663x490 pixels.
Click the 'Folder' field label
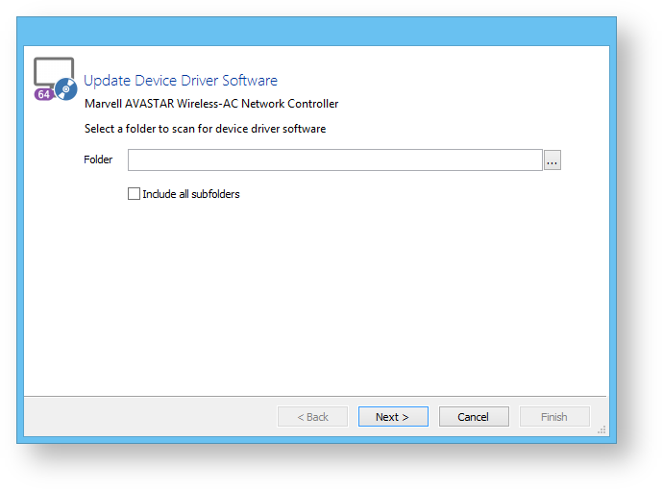point(98,159)
